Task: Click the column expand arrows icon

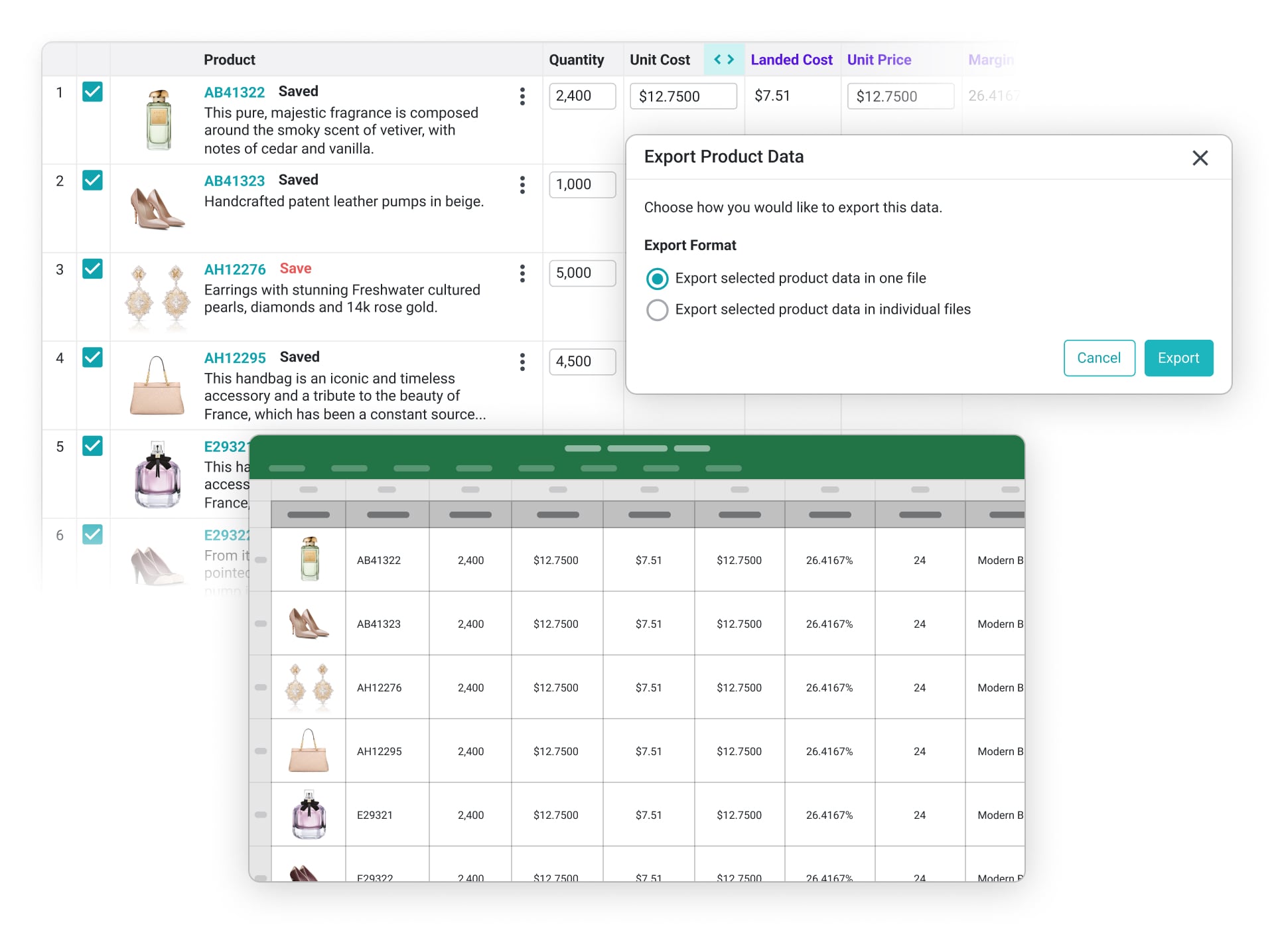Action: [x=723, y=60]
